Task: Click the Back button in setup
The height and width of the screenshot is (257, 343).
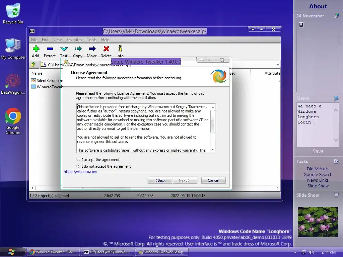Action: pos(160,180)
